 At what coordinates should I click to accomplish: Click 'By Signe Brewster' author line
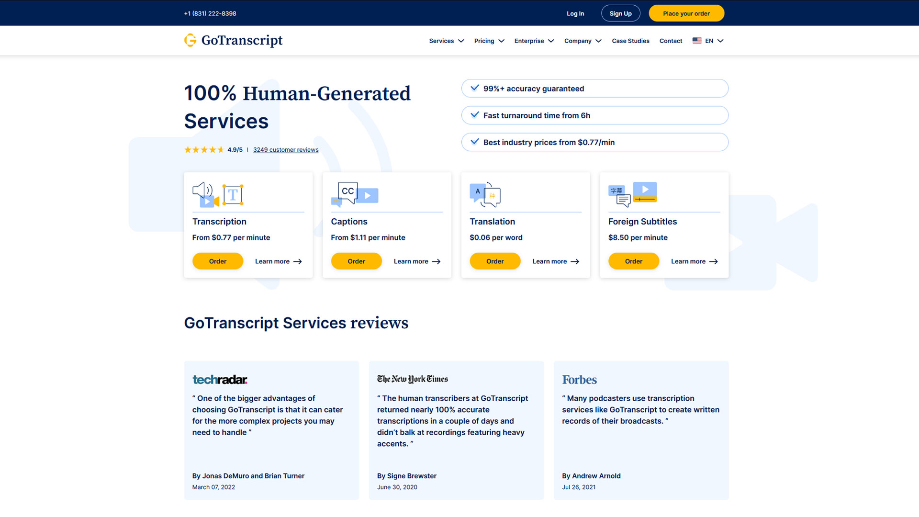click(x=407, y=476)
